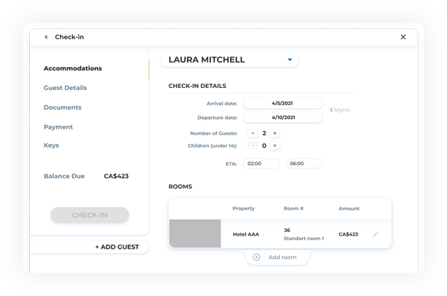Expand the Laura Mitchell guest dropdown
Viewport: 447px width, 296px height.
289,60
